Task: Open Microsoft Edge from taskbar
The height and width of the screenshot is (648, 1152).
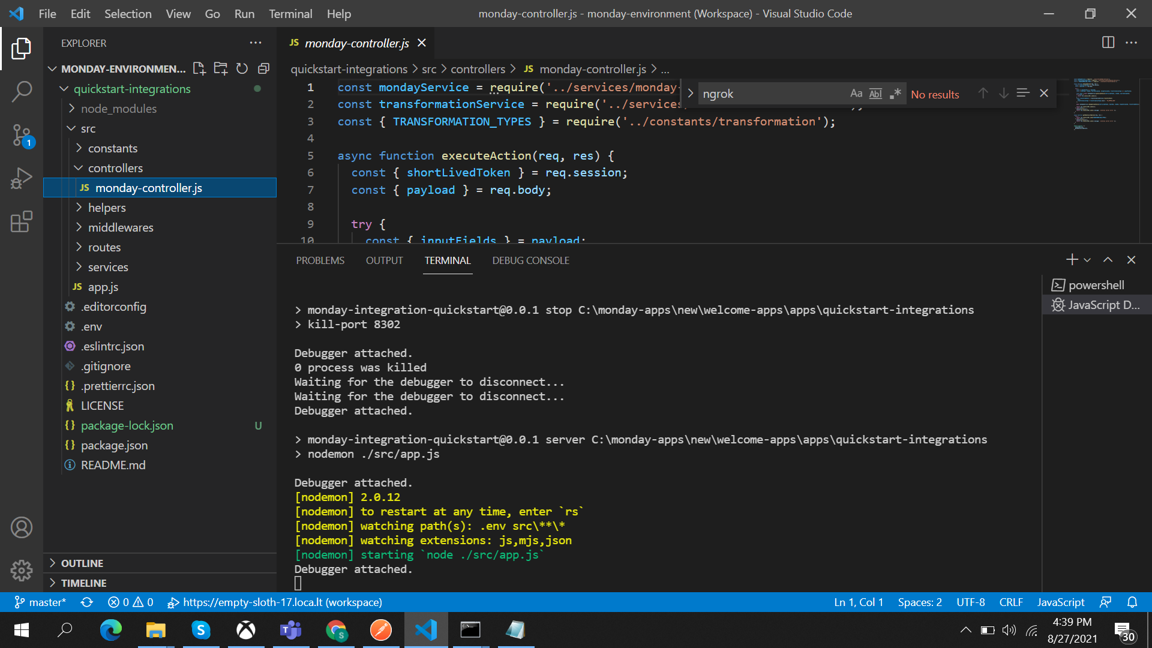Action: coord(110,630)
